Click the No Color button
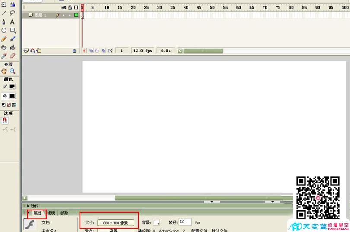 9,104
